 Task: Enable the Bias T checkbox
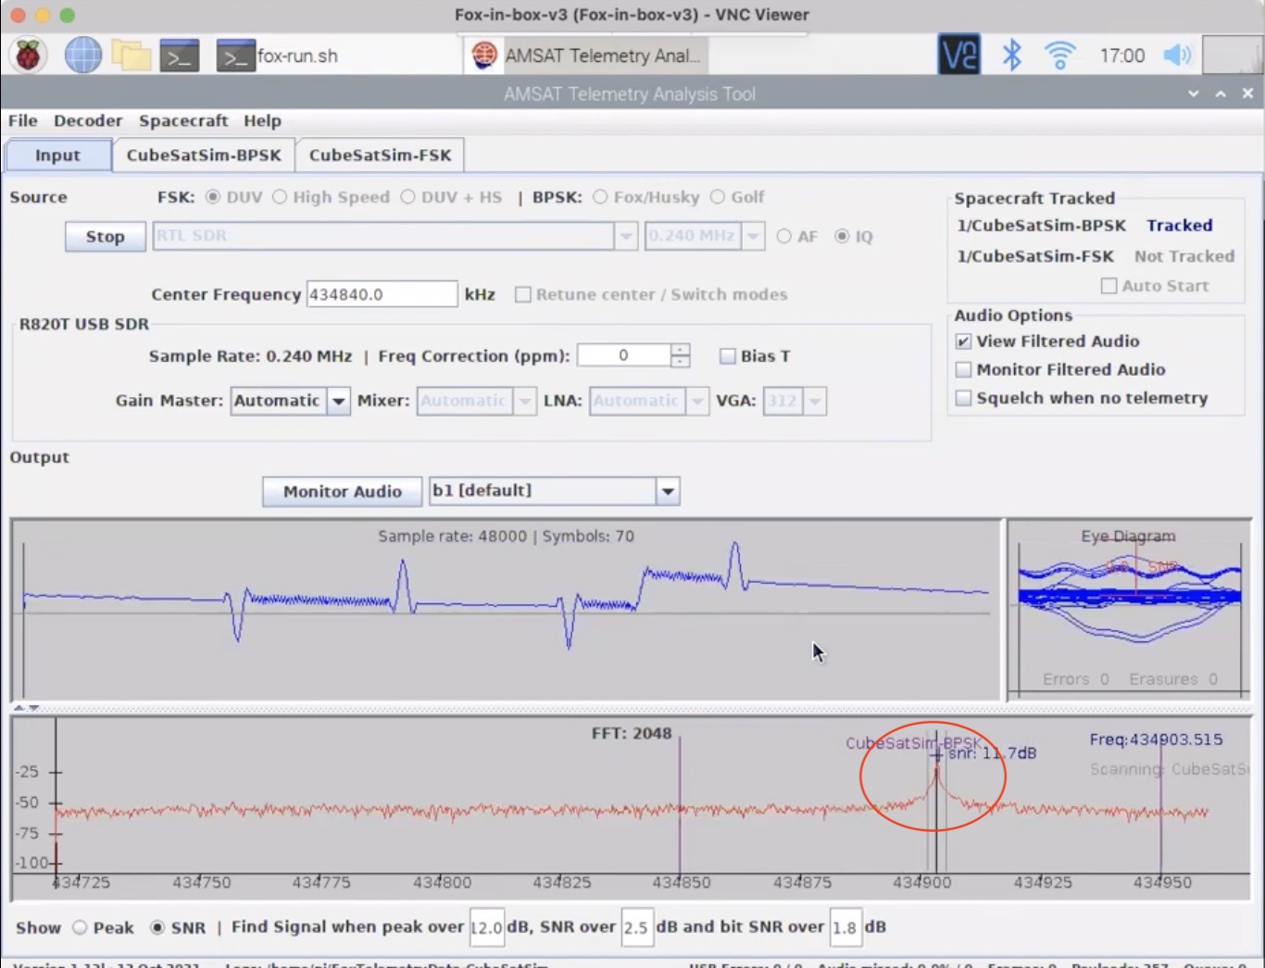(728, 356)
